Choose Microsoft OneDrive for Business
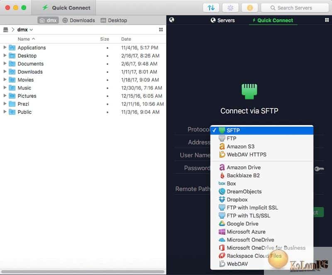Screen dimensions: 332x275 point(262,248)
